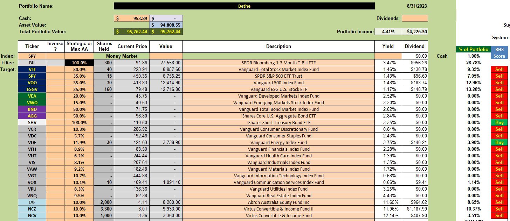The height and width of the screenshot is (221, 510).
Task: Select Abrdn Australia Equity Fund Inc description
Action: click(x=278, y=202)
